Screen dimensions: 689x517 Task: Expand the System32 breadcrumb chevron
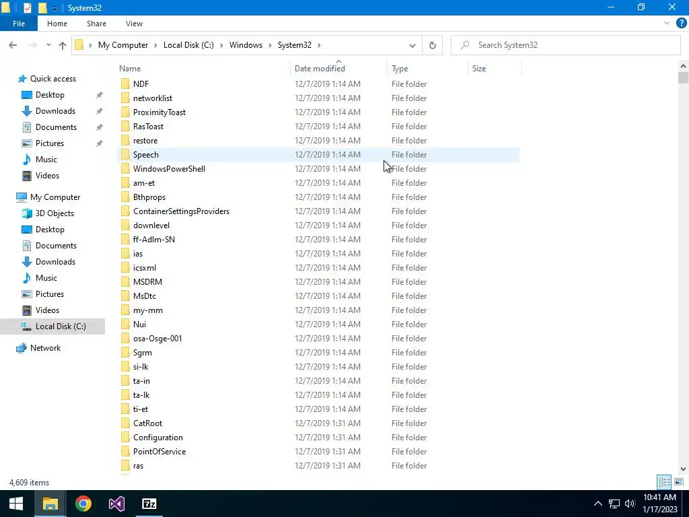click(319, 45)
